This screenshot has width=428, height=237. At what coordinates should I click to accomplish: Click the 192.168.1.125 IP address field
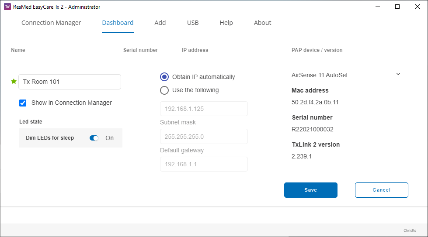pos(204,109)
